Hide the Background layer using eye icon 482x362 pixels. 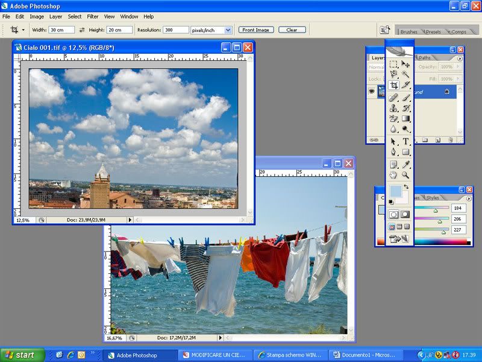point(372,92)
